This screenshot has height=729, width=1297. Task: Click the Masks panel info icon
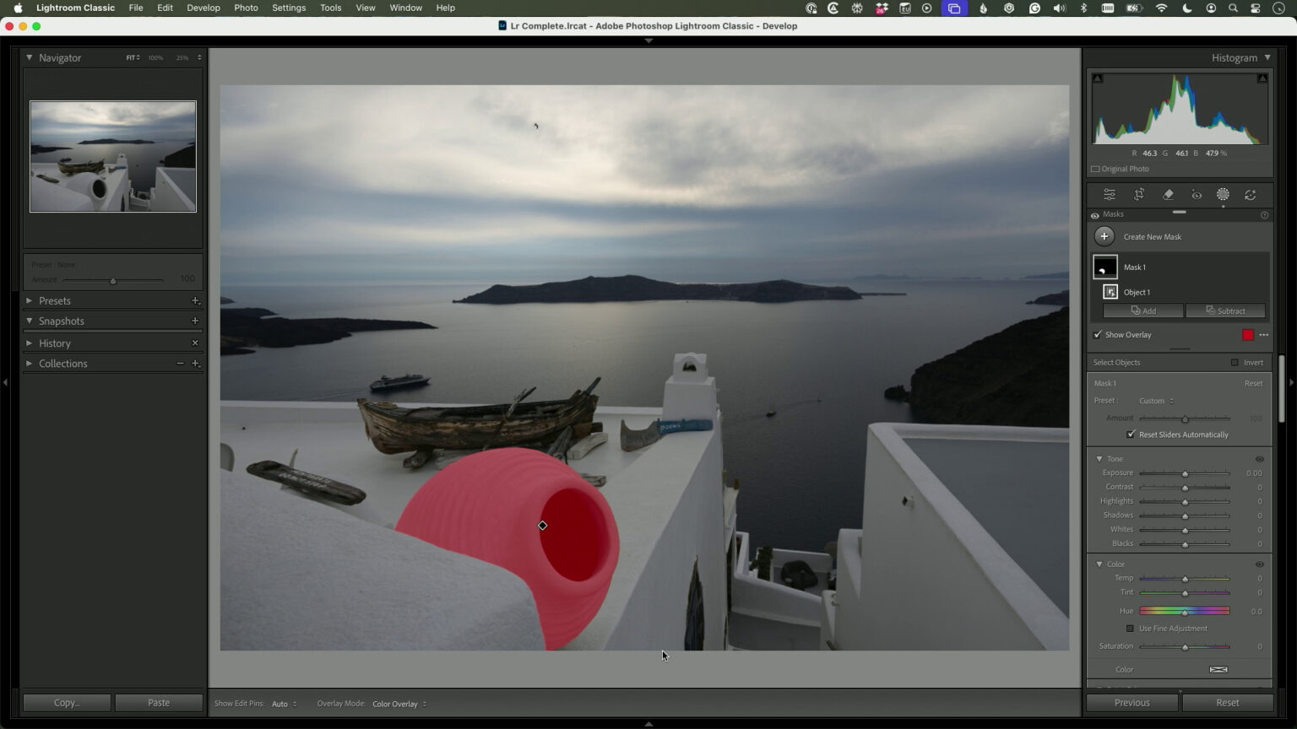[x=1264, y=214]
